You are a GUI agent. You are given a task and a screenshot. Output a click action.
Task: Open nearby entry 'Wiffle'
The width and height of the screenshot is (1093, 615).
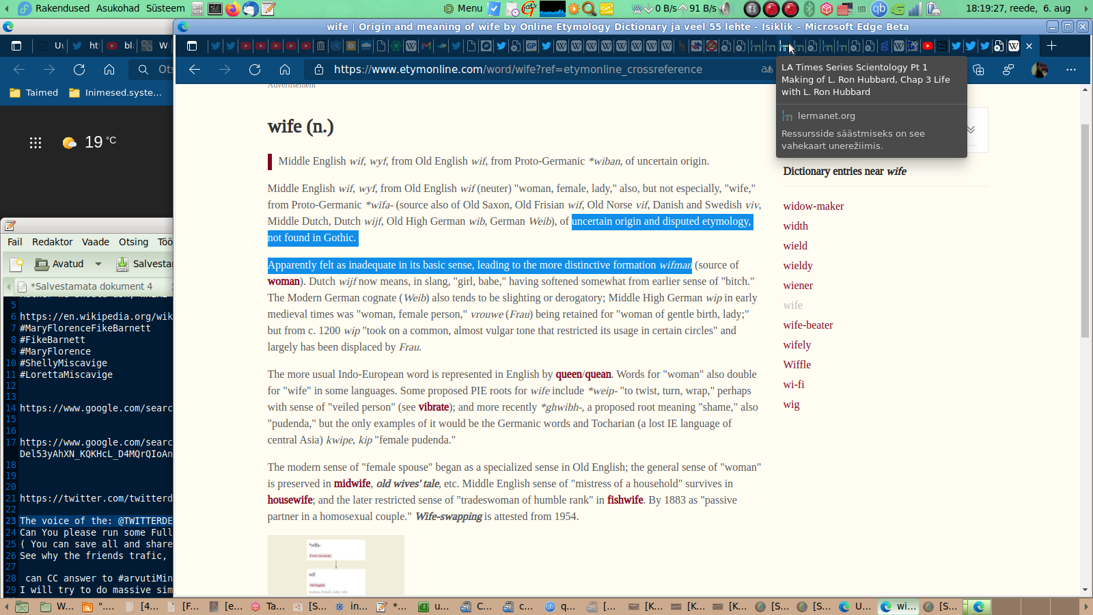click(797, 365)
